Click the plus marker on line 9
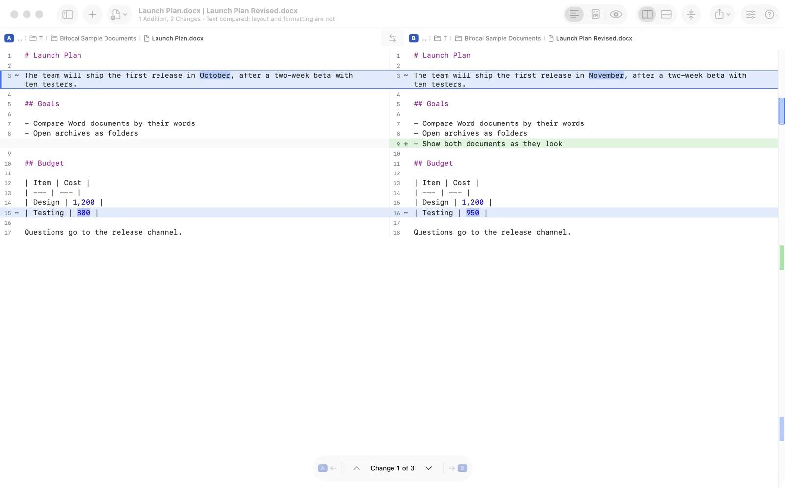 tap(406, 144)
